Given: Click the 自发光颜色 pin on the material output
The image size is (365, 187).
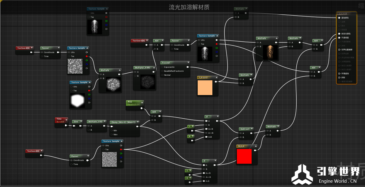Looking at the screenshot, I should pos(339,33).
